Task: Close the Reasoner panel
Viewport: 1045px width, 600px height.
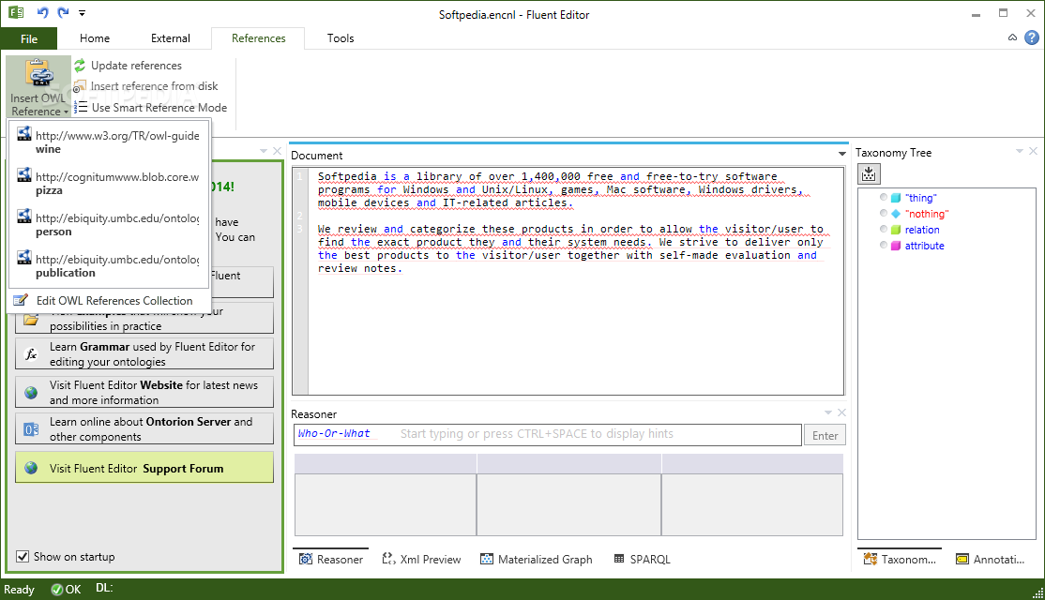Action: pos(841,412)
